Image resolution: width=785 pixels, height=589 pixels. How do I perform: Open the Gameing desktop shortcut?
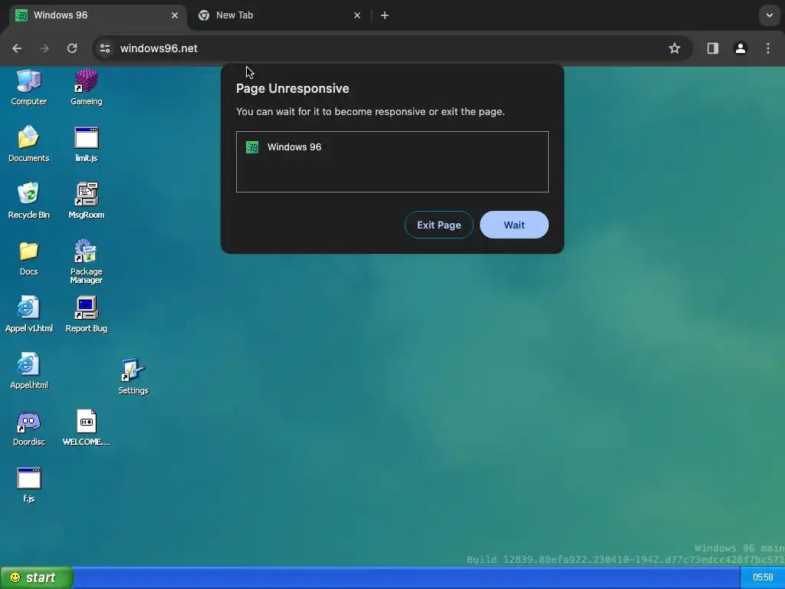(86, 87)
